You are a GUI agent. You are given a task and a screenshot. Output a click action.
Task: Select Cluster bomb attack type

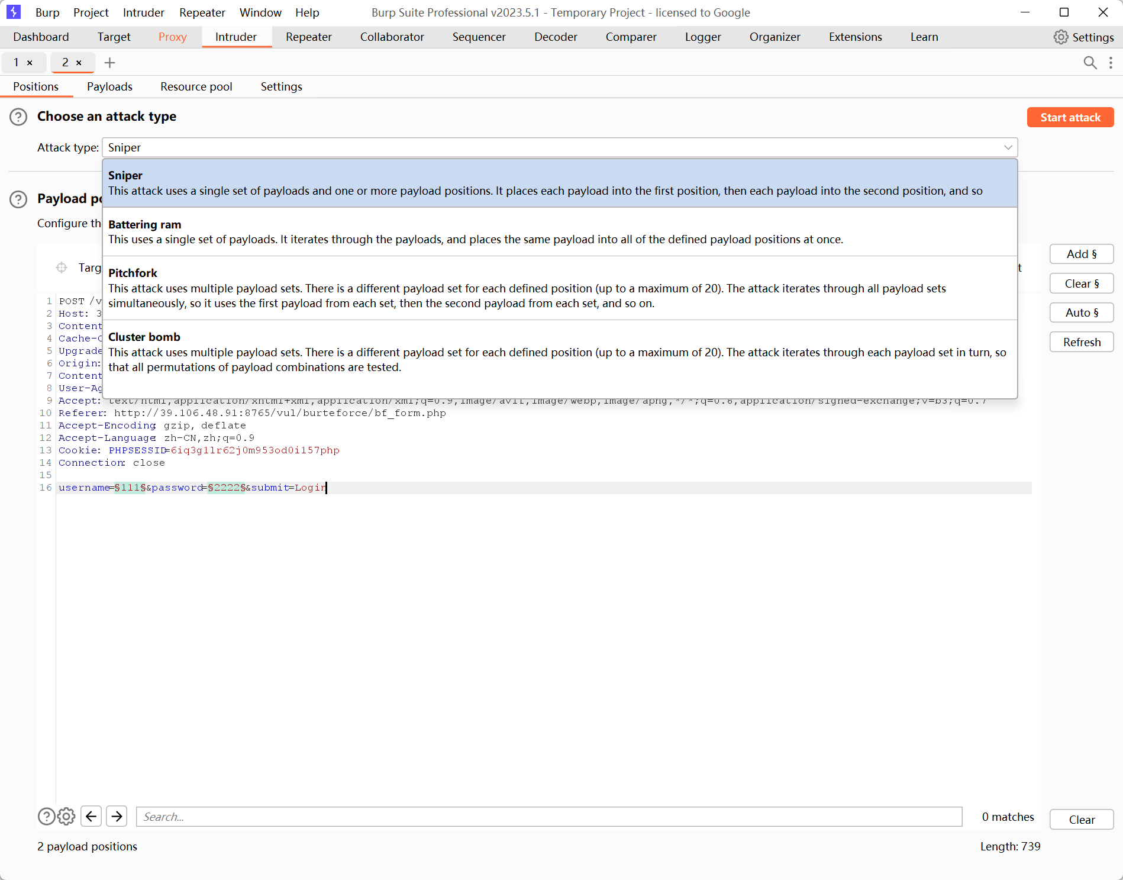click(560, 352)
